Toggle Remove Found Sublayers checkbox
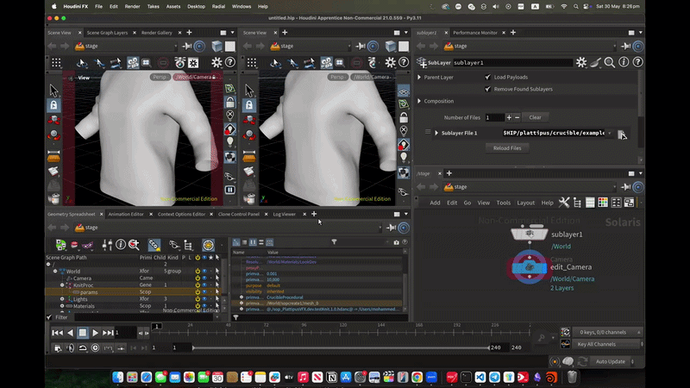Viewport: 690px width, 388px height. click(x=487, y=89)
